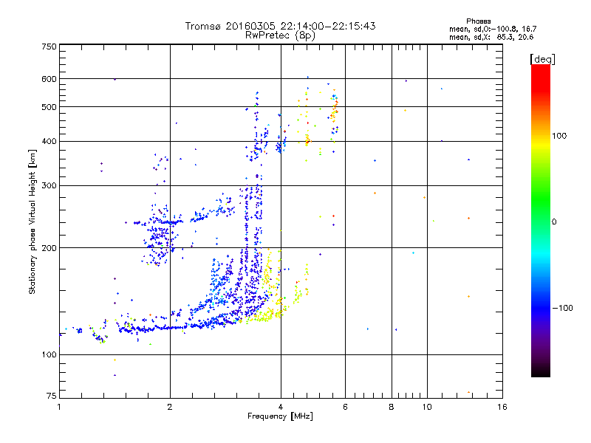
Task: Click the x-axis tick label '6'
Action: (345, 407)
